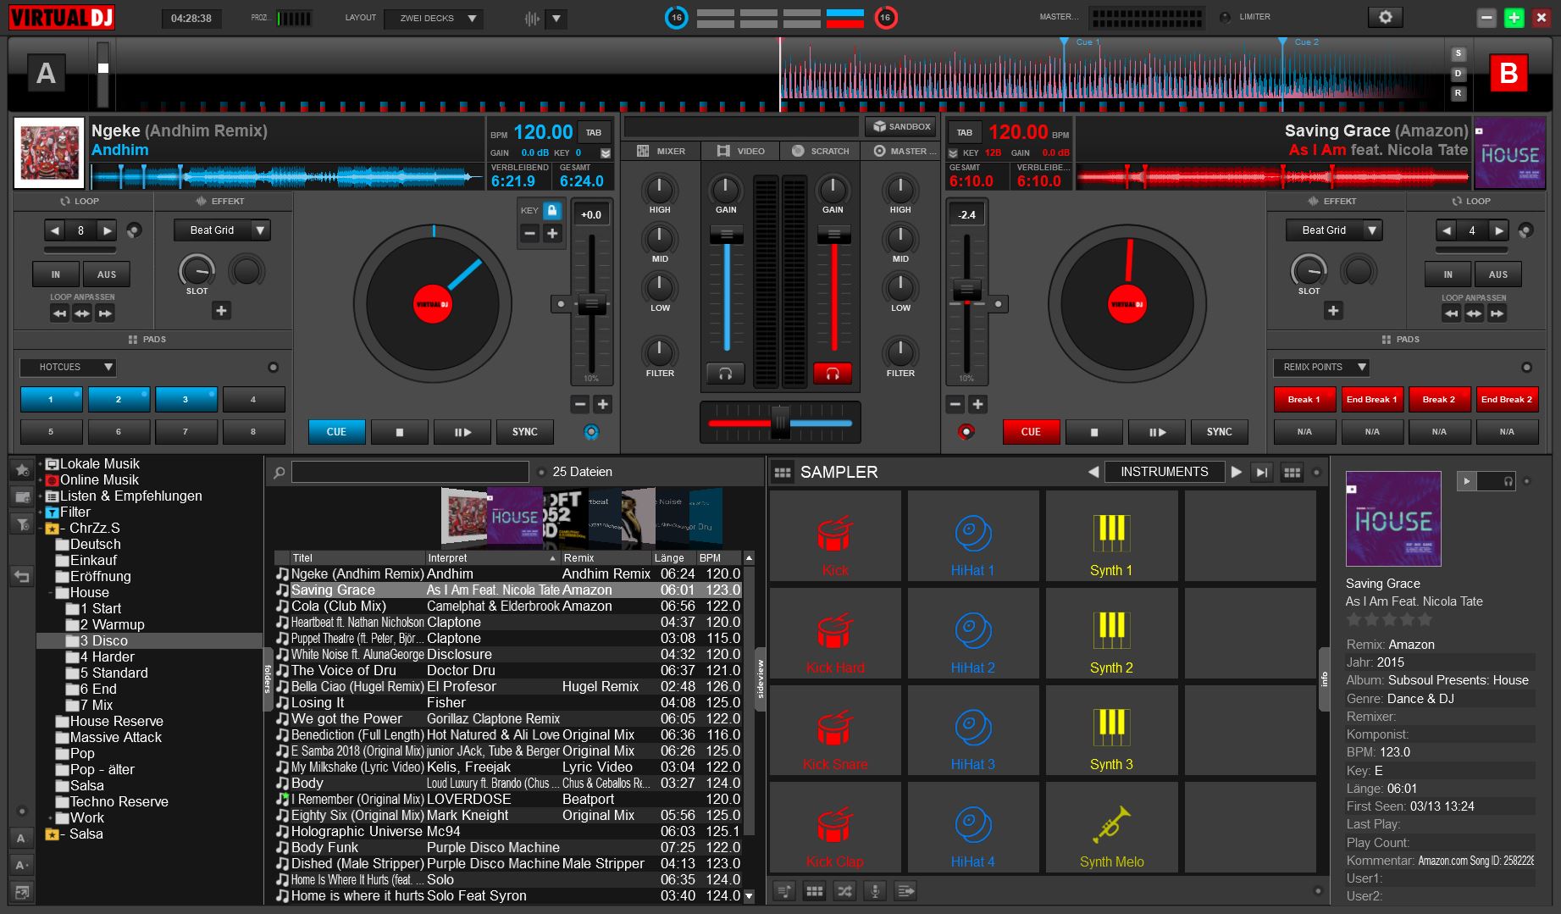Click the prelisten play icon in info panel
Image resolution: width=1561 pixels, height=914 pixels.
point(1466,481)
